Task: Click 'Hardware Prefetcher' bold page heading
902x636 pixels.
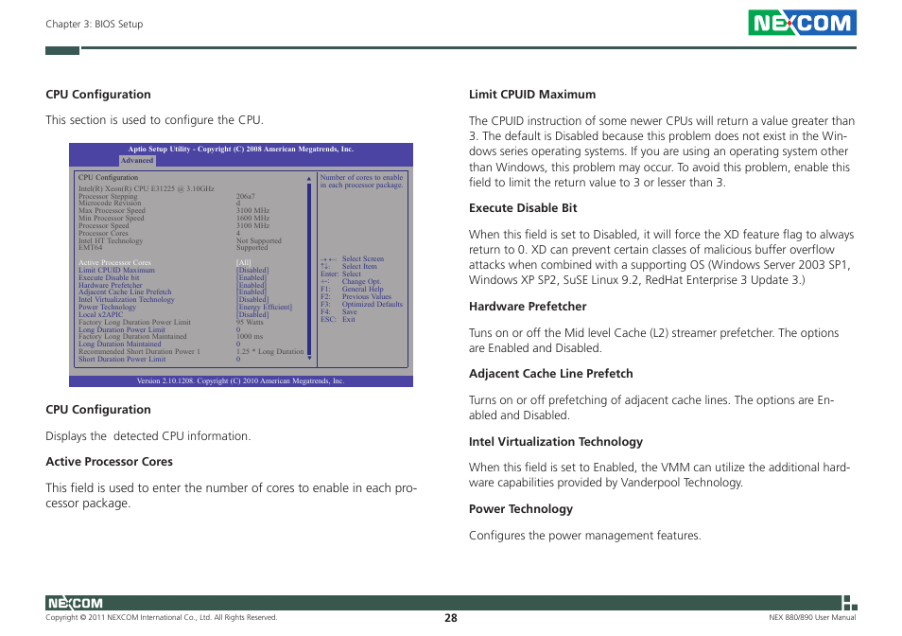Action: pyautogui.click(x=528, y=307)
